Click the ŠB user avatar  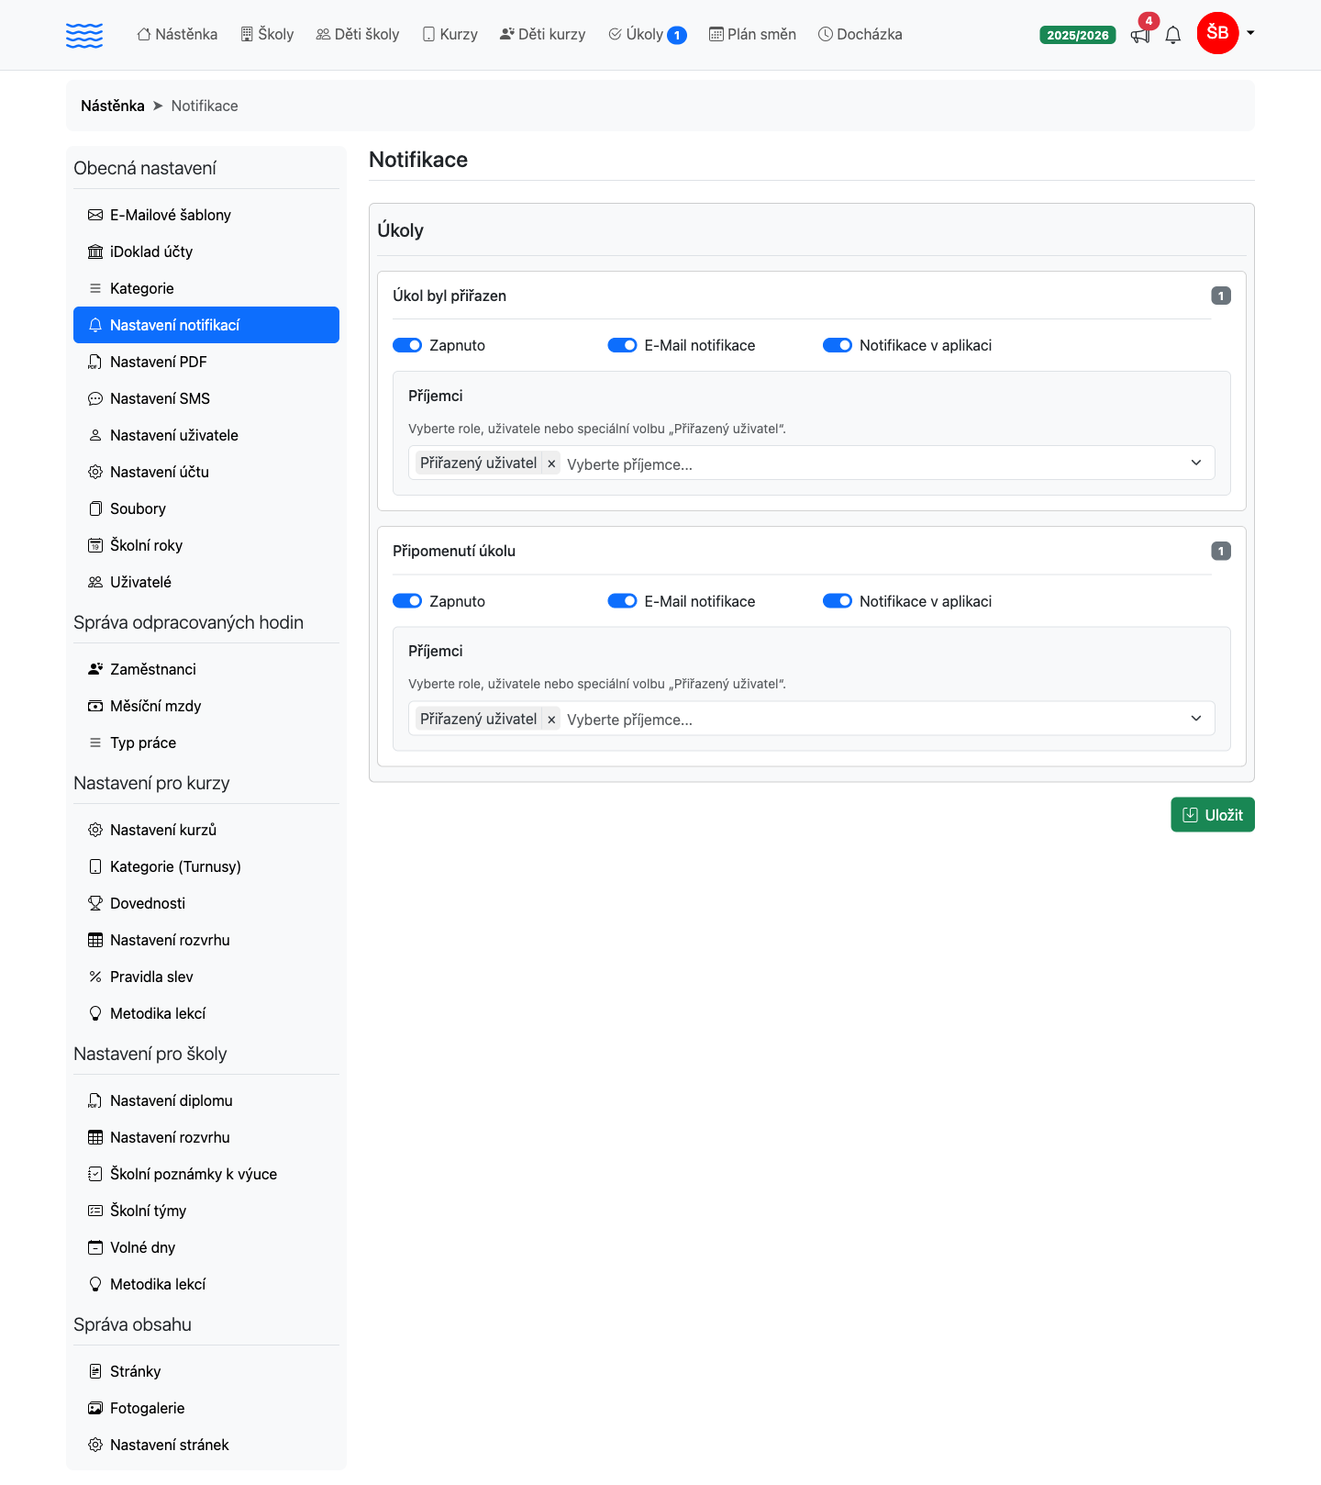[x=1218, y=34]
